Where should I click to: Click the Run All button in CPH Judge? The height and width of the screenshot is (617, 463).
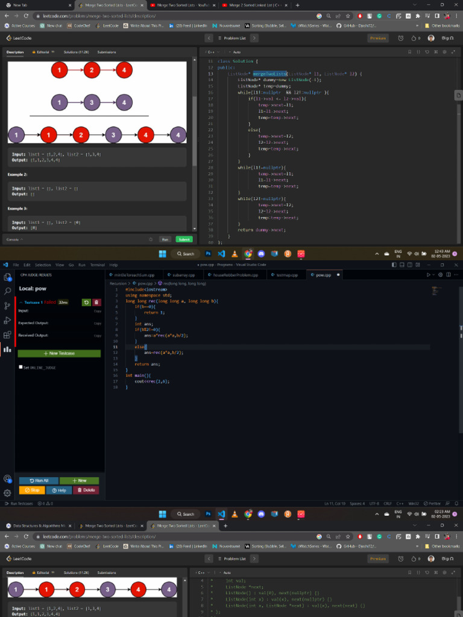click(x=39, y=480)
